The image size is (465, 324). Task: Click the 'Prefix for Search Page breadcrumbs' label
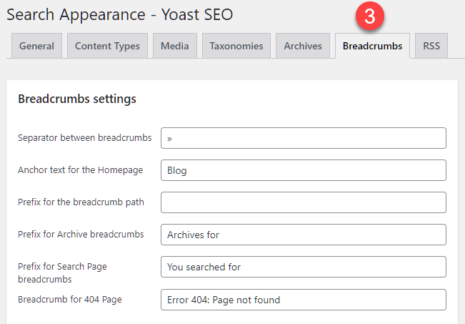pyautogui.click(x=62, y=273)
